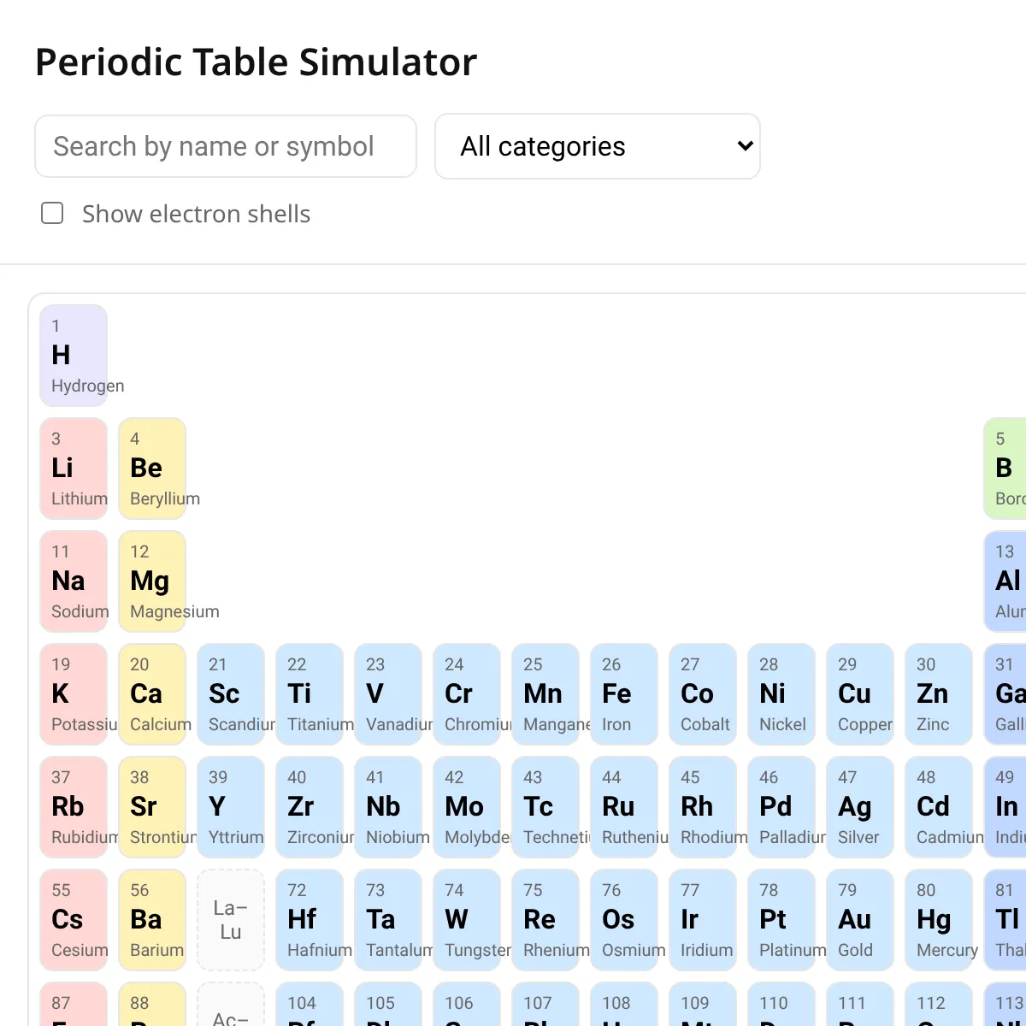Select the Gold (Au) element tile
Screen dimensions: 1026x1026
pos(860,920)
